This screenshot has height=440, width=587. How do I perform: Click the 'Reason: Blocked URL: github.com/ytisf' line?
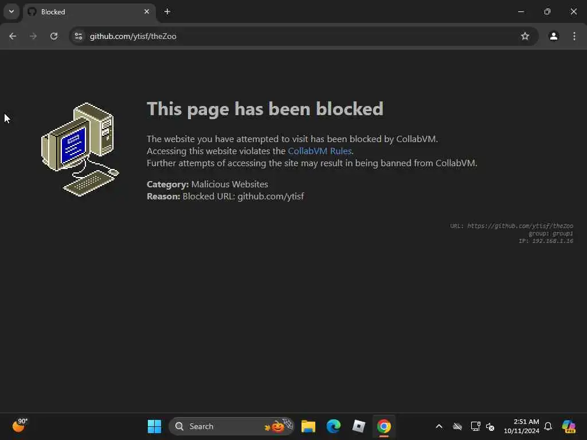point(225,196)
